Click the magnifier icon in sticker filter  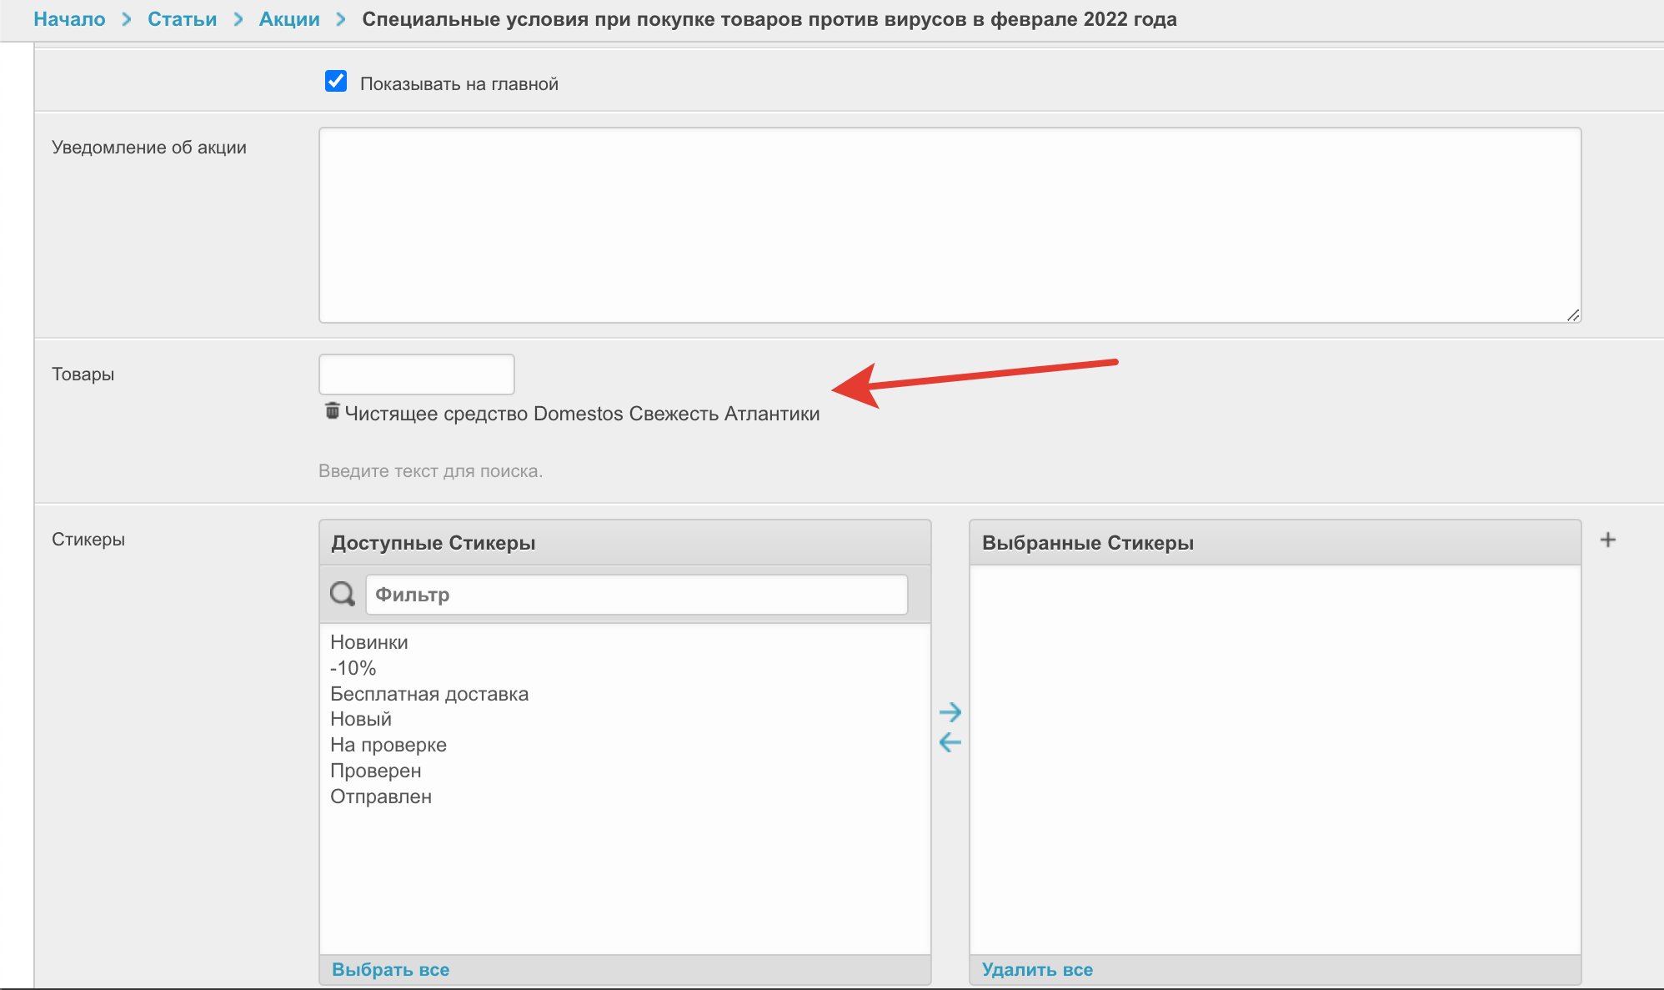coord(342,595)
